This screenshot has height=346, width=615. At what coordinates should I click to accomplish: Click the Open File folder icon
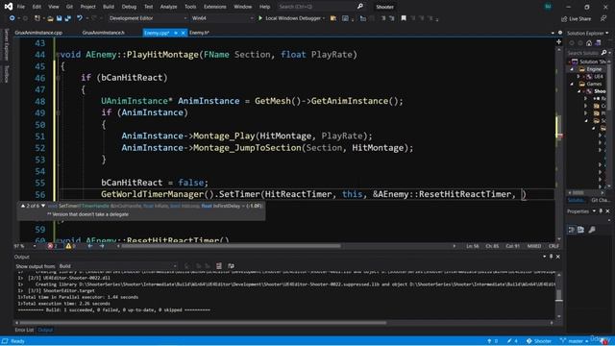pyautogui.click(x=50, y=18)
